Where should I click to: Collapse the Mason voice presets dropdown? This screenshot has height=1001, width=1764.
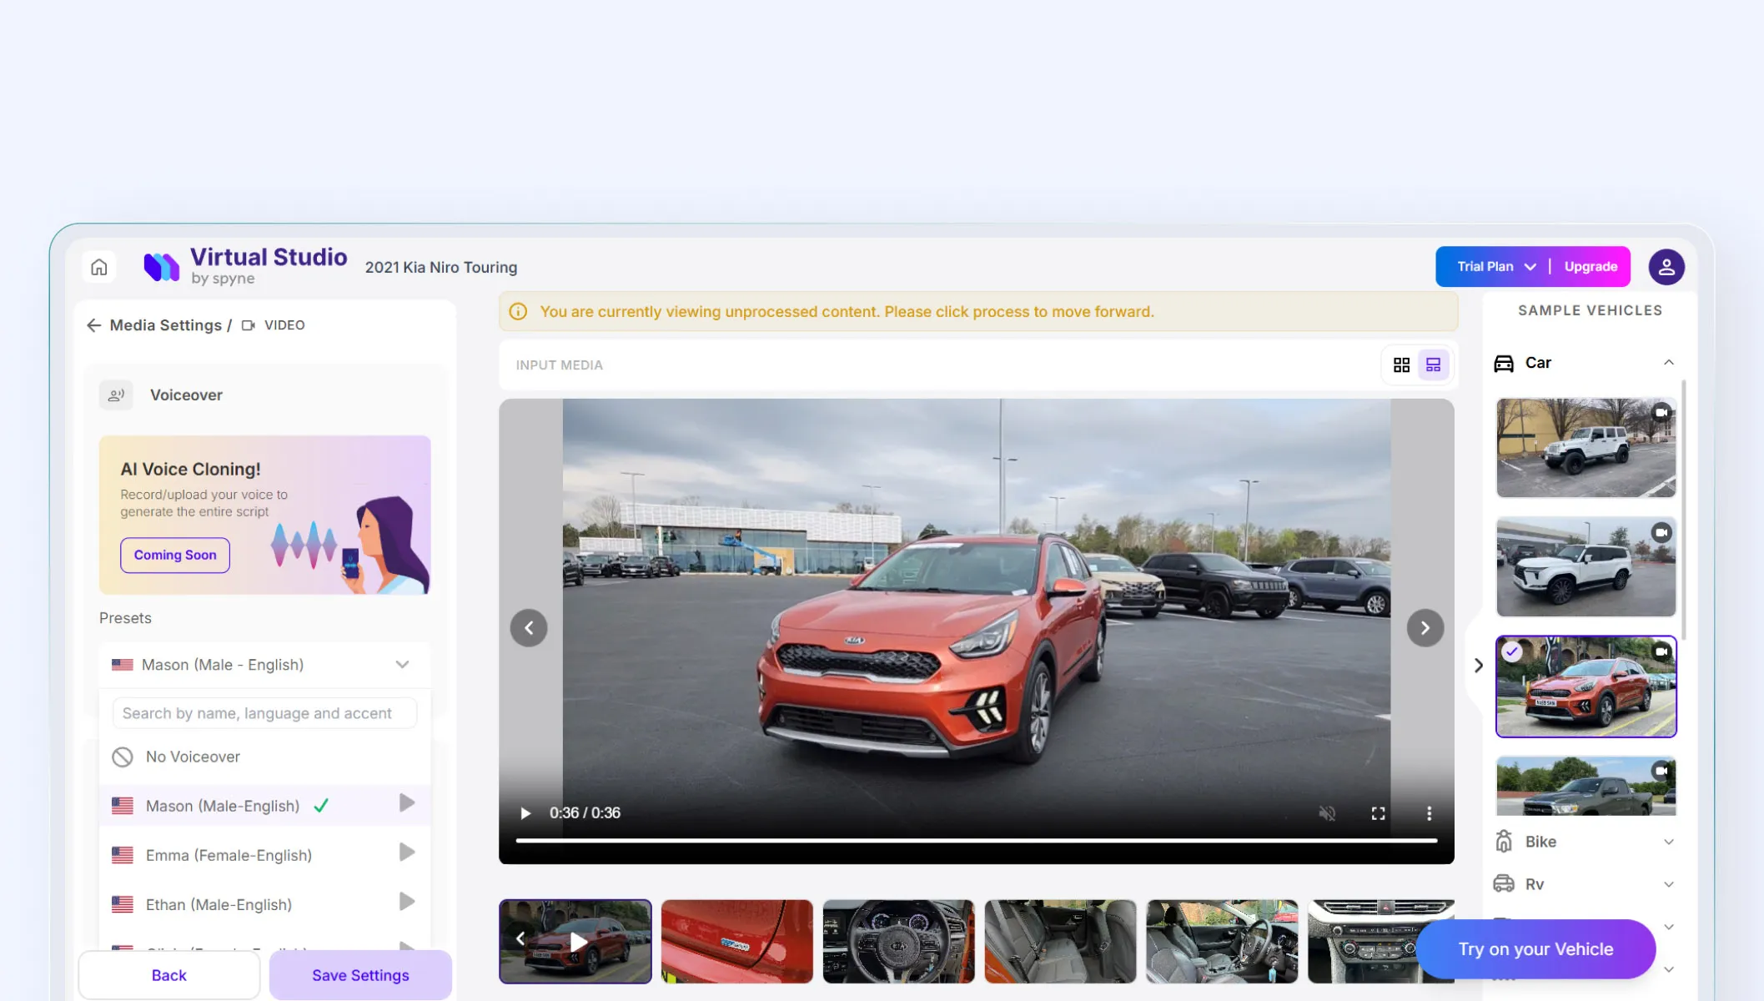pyautogui.click(x=402, y=665)
